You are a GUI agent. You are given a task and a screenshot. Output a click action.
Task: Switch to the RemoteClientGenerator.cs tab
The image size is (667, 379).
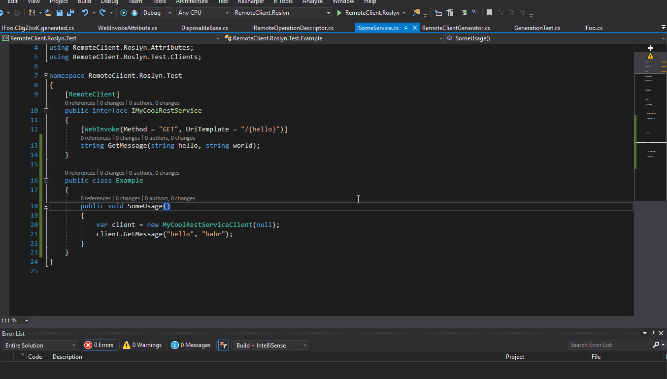(x=456, y=28)
